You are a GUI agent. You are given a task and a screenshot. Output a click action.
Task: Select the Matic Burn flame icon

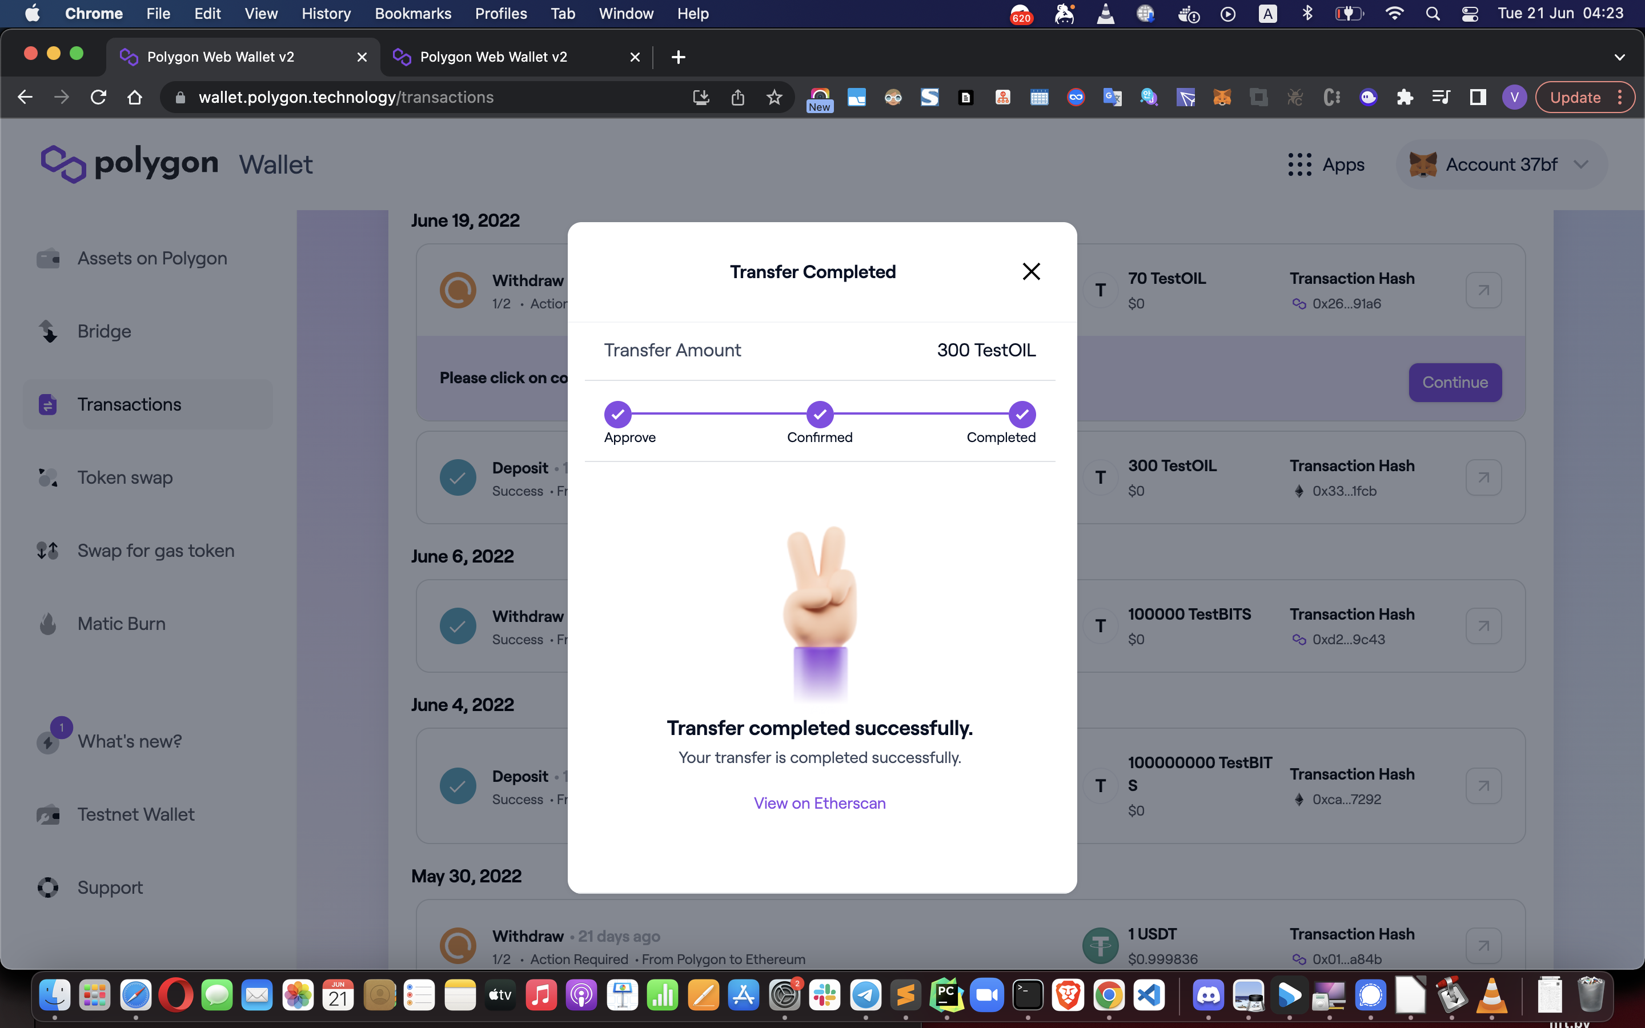[x=47, y=624]
